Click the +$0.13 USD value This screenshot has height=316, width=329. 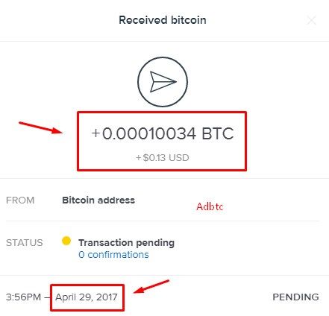tap(163, 158)
